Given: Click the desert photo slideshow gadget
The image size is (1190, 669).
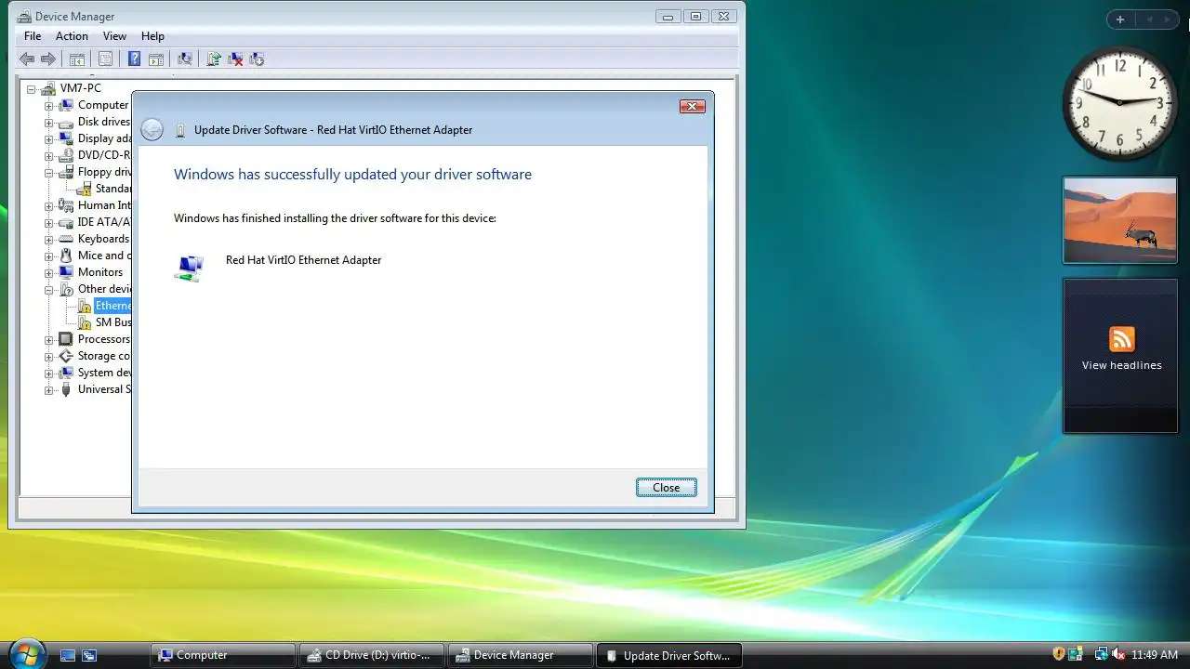Looking at the screenshot, I should click(x=1120, y=220).
